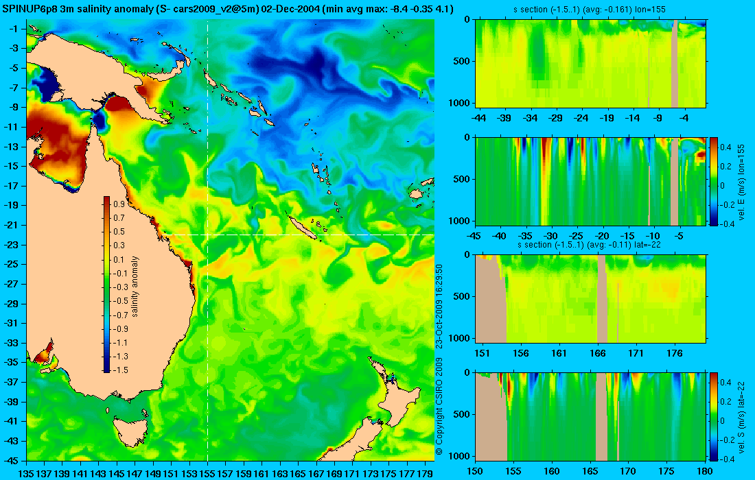
Task: Click the -4 tick under the top section plot
Action: (685, 118)
